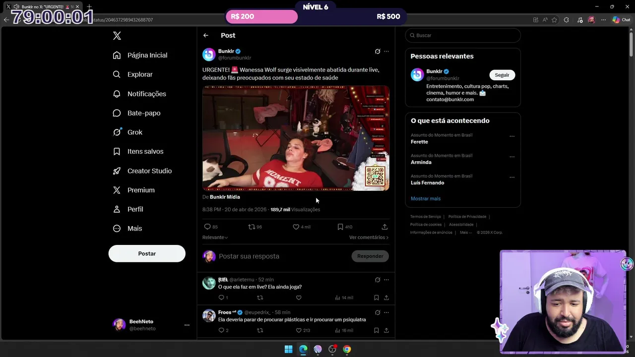Viewport: 635px width, 357px height.
Task: Go back using the Post header arrow
Action: (206, 35)
